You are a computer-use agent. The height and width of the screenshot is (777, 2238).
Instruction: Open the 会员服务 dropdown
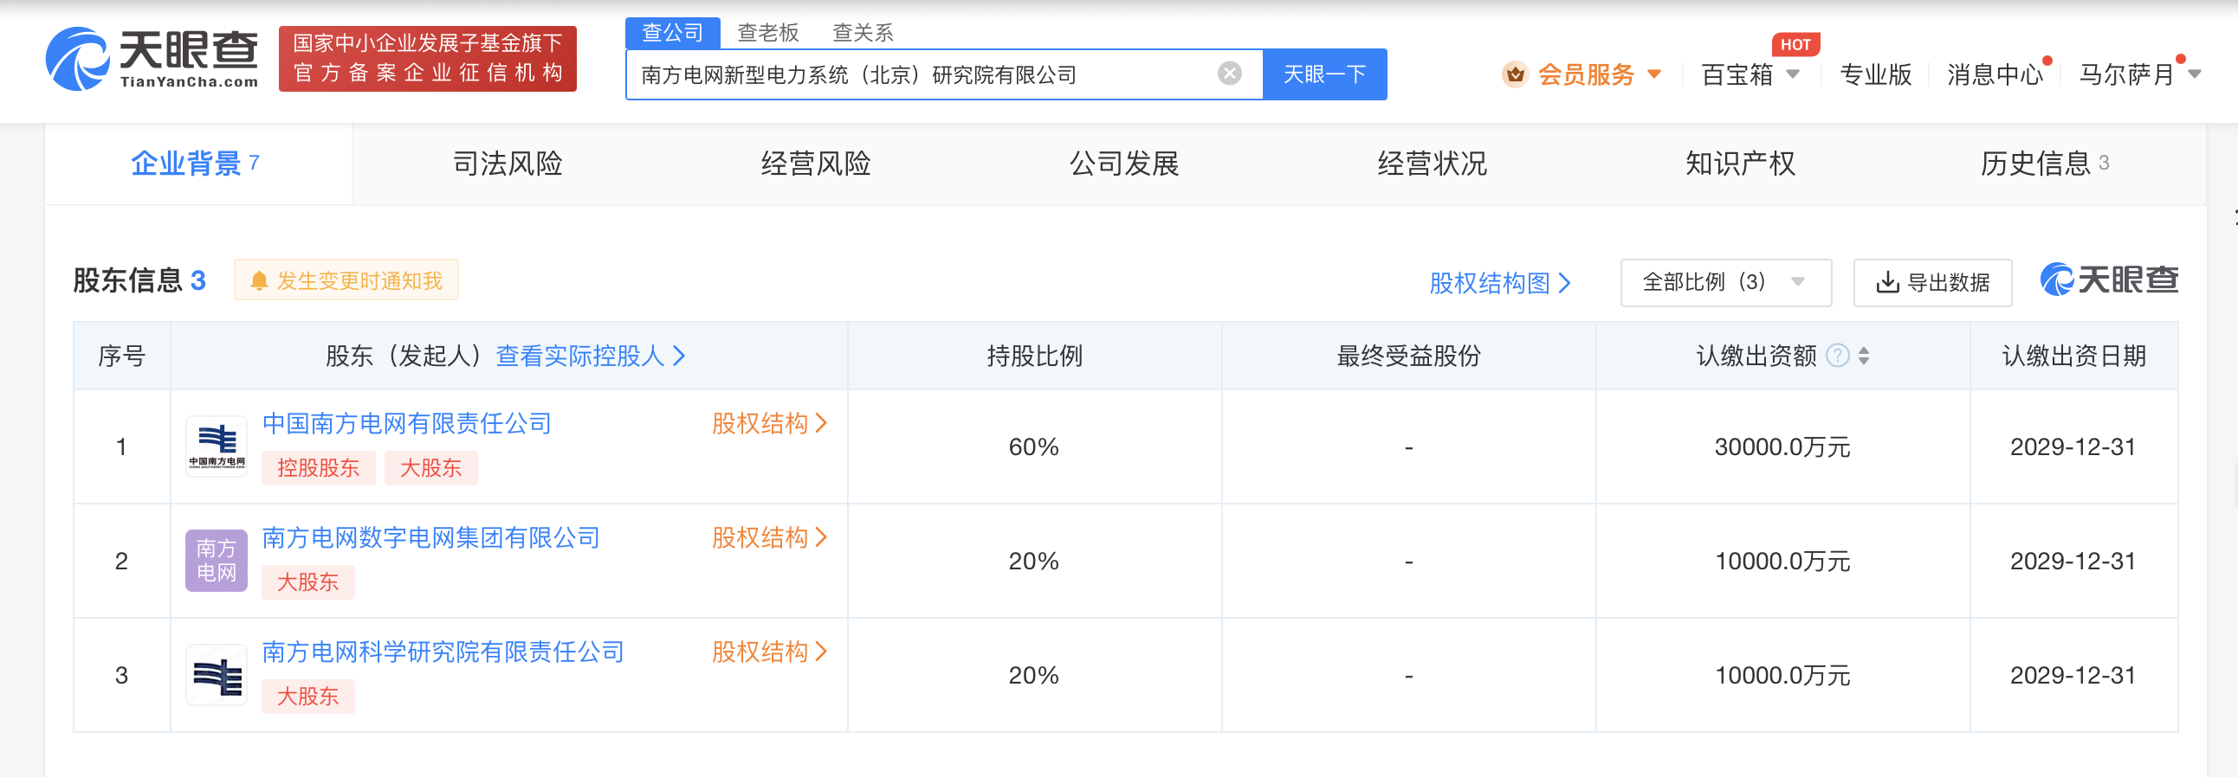coord(1653,74)
